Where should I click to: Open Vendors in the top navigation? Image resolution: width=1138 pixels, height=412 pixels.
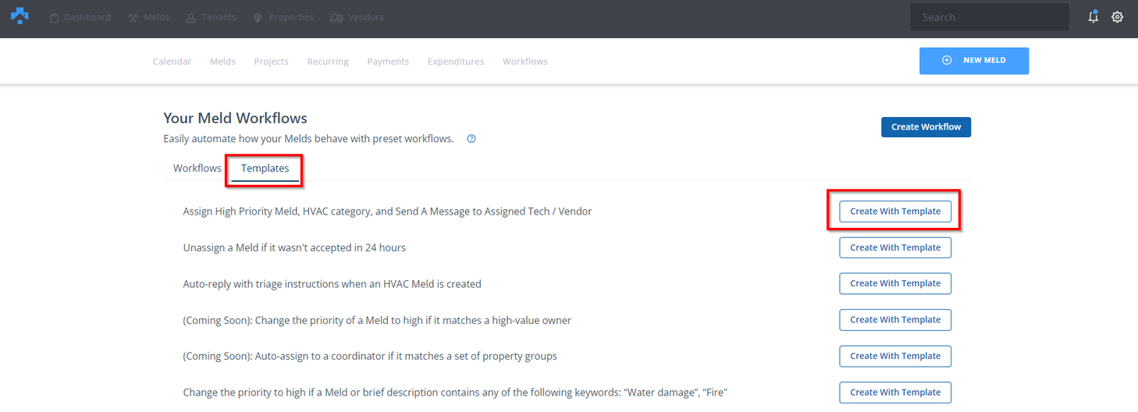(357, 17)
